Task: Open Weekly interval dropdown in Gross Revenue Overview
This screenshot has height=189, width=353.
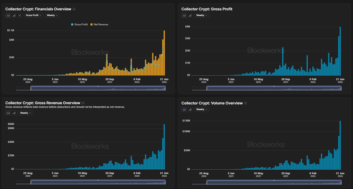Action: (x=26, y=113)
